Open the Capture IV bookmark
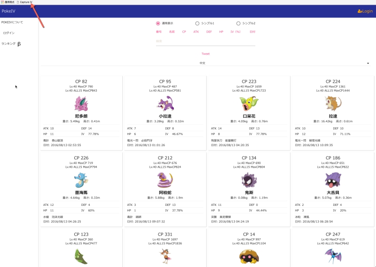This screenshot has width=376, height=267. tap(24, 2)
